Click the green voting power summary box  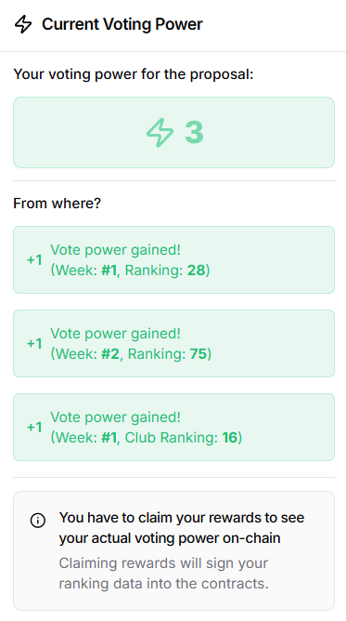click(x=173, y=132)
